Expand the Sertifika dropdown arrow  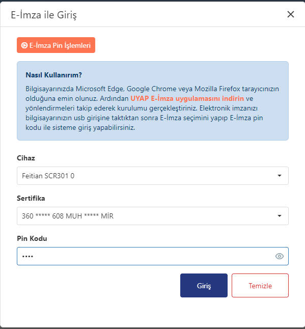pyautogui.click(x=280, y=216)
